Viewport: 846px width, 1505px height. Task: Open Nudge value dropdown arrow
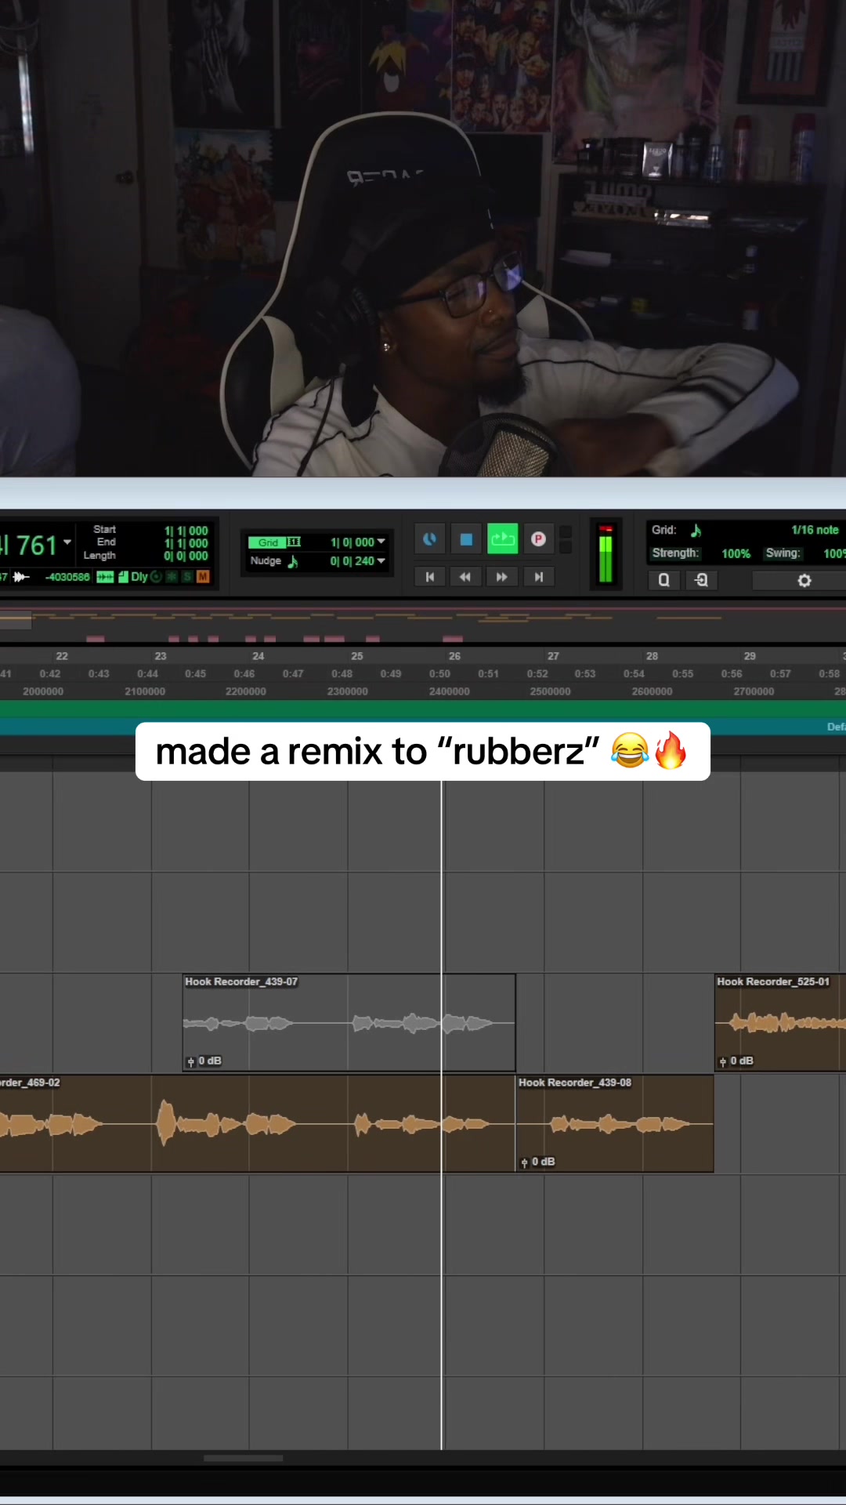pos(381,560)
